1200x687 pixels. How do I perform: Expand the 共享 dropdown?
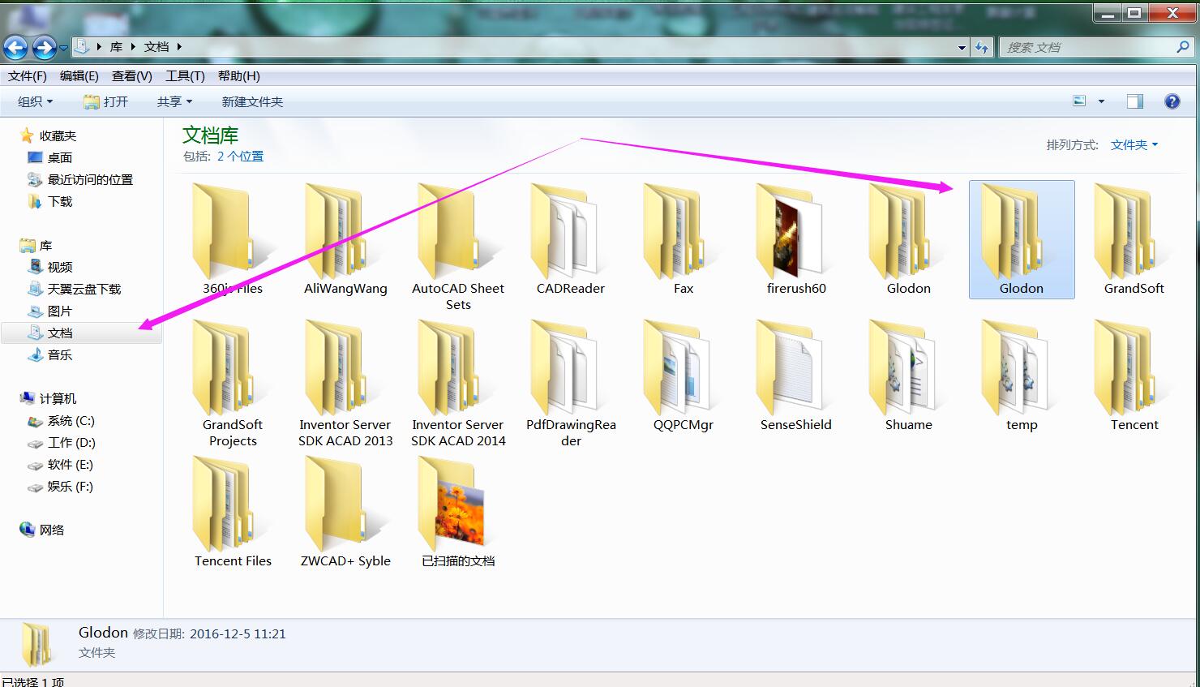point(174,101)
